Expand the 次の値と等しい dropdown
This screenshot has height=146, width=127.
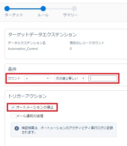click(x=70, y=78)
